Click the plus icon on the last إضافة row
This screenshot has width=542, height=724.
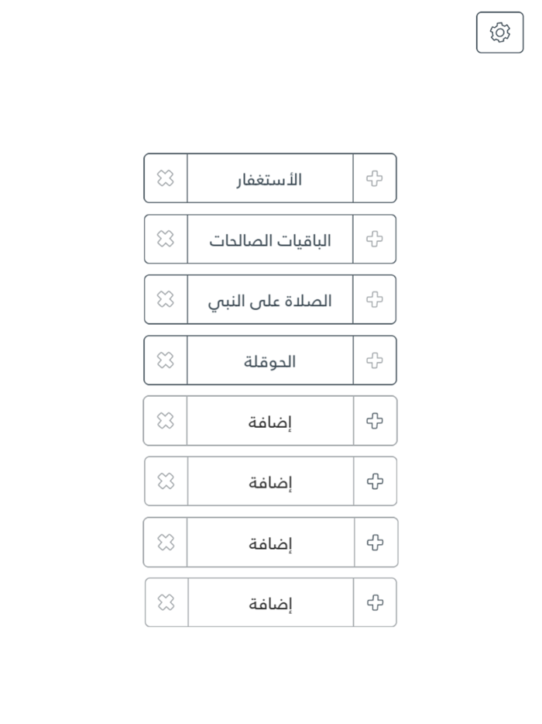tap(375, 602)
